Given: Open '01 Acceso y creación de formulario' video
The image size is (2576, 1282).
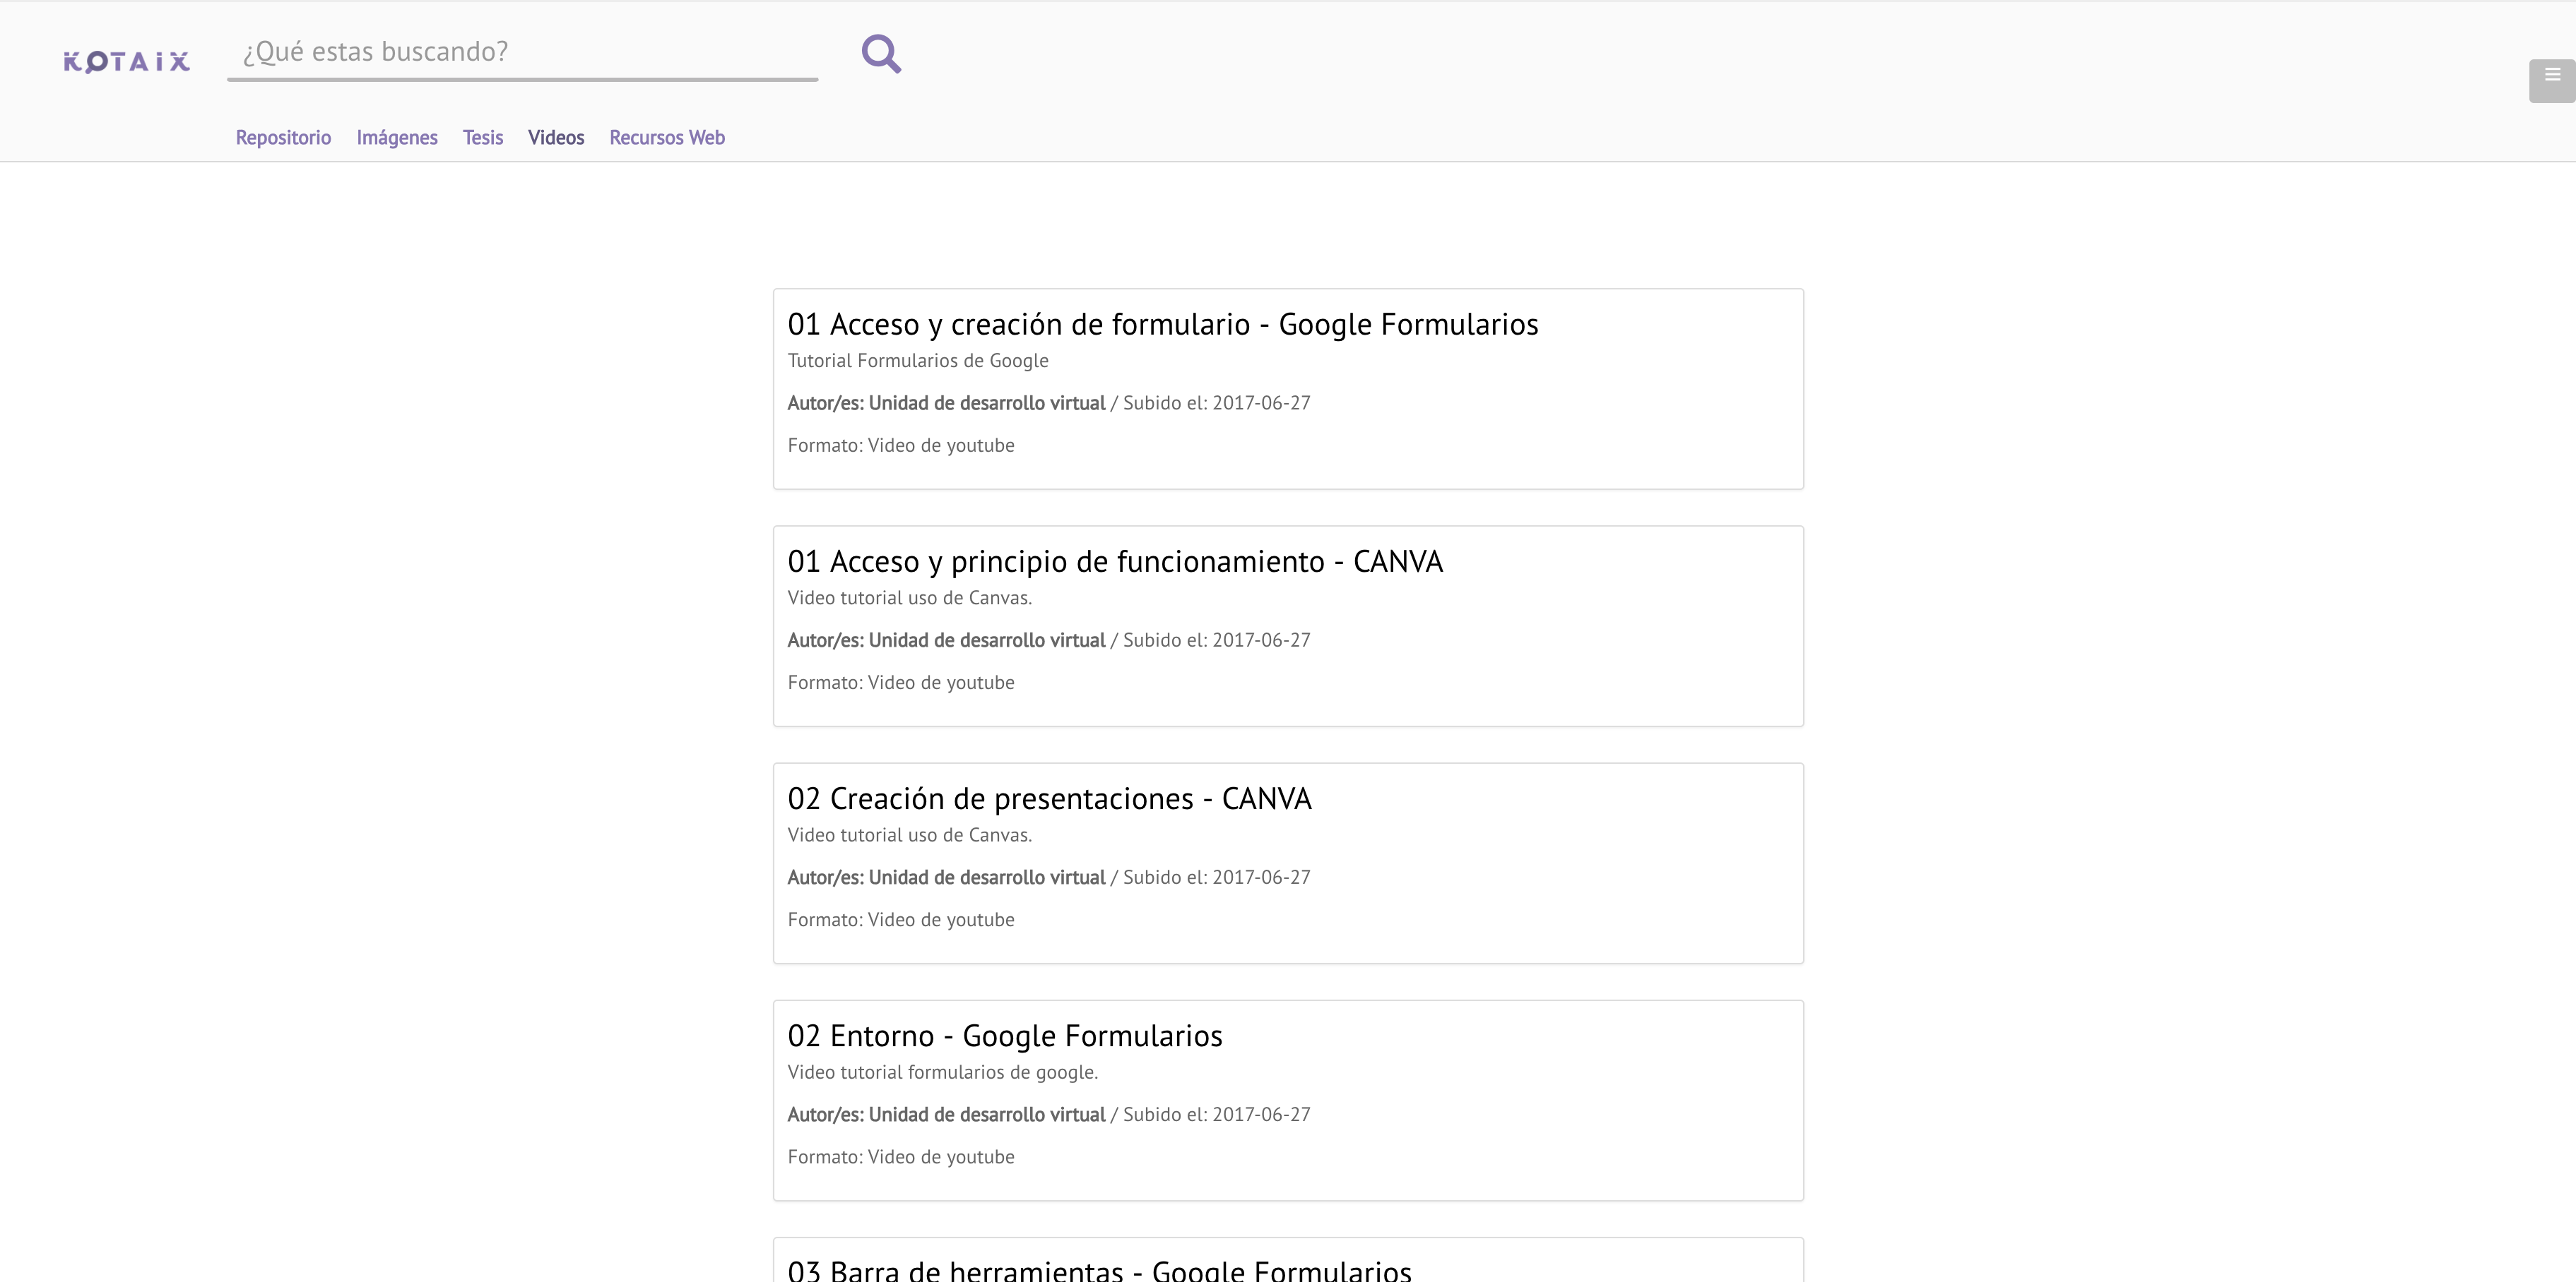Looking at the screenshot, I should click(x=1162, y=325).
